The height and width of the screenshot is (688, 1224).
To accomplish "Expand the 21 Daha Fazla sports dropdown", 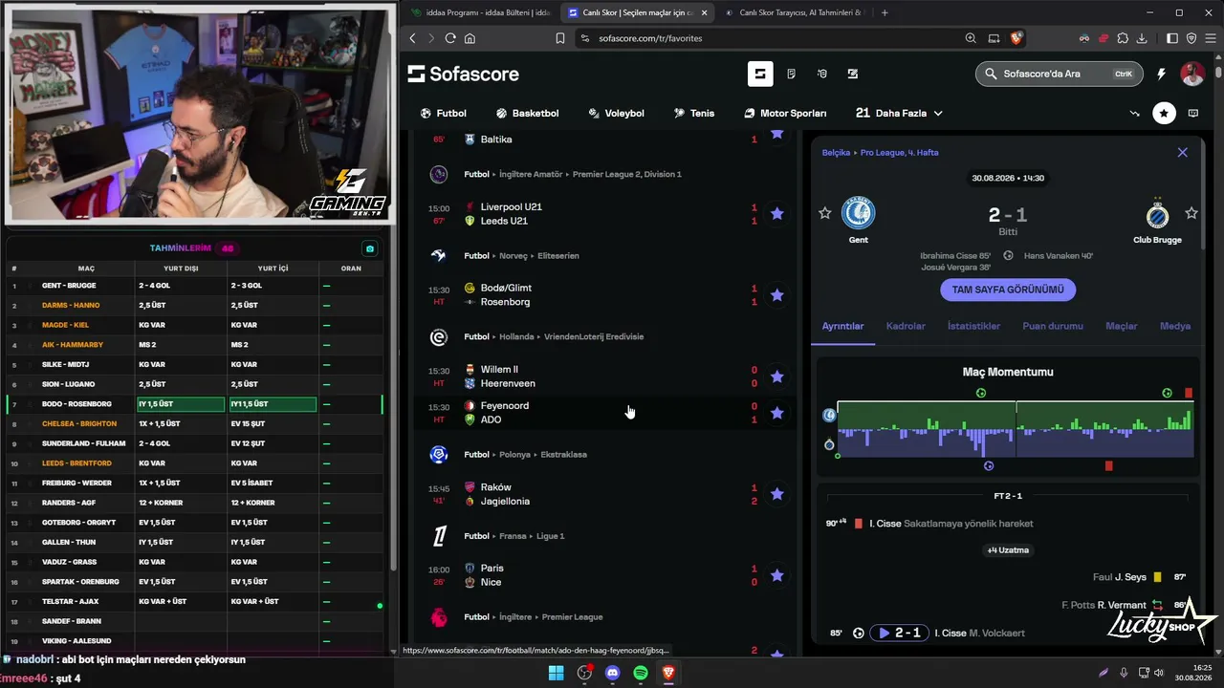I will tap(899, 113).
